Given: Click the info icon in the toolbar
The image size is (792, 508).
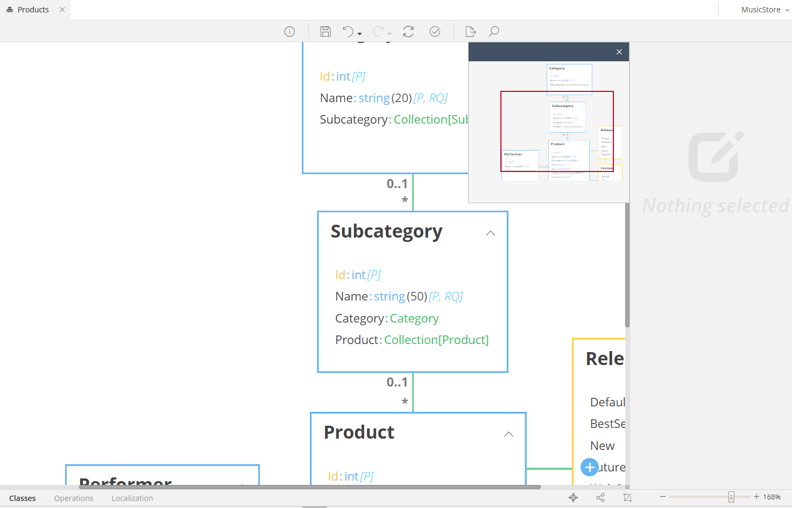Looking at the screenshot, I should 289,32.
